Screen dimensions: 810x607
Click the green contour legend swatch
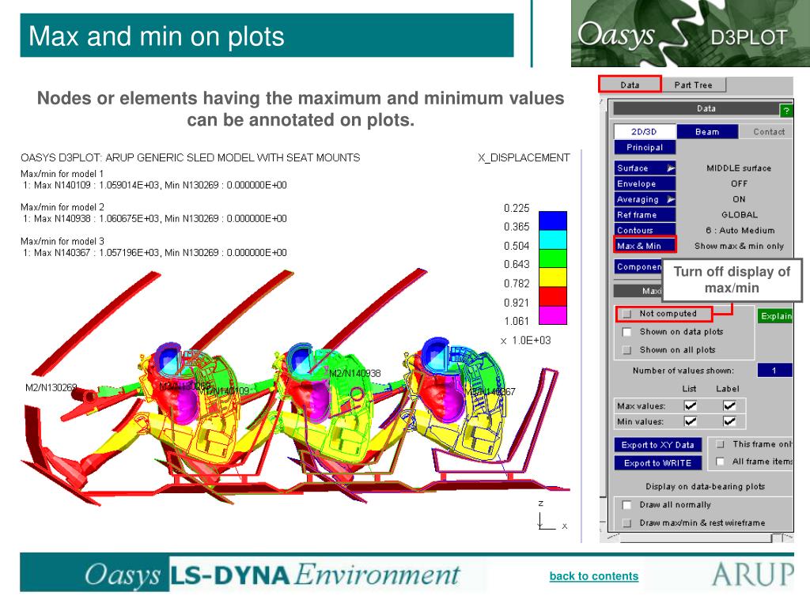click(x=553, y=258)
